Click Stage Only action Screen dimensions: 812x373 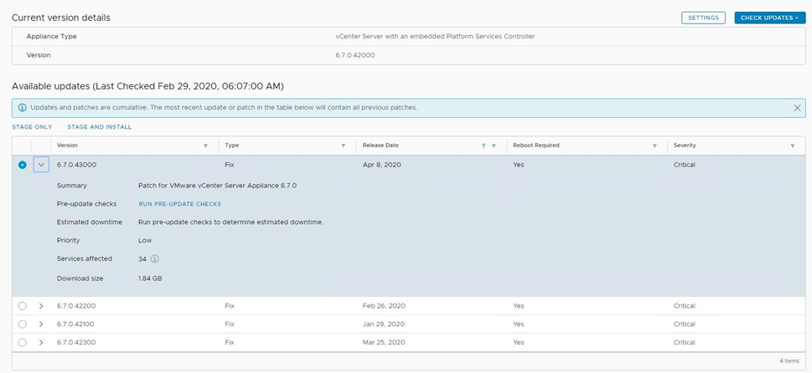[x=32, y=127]
